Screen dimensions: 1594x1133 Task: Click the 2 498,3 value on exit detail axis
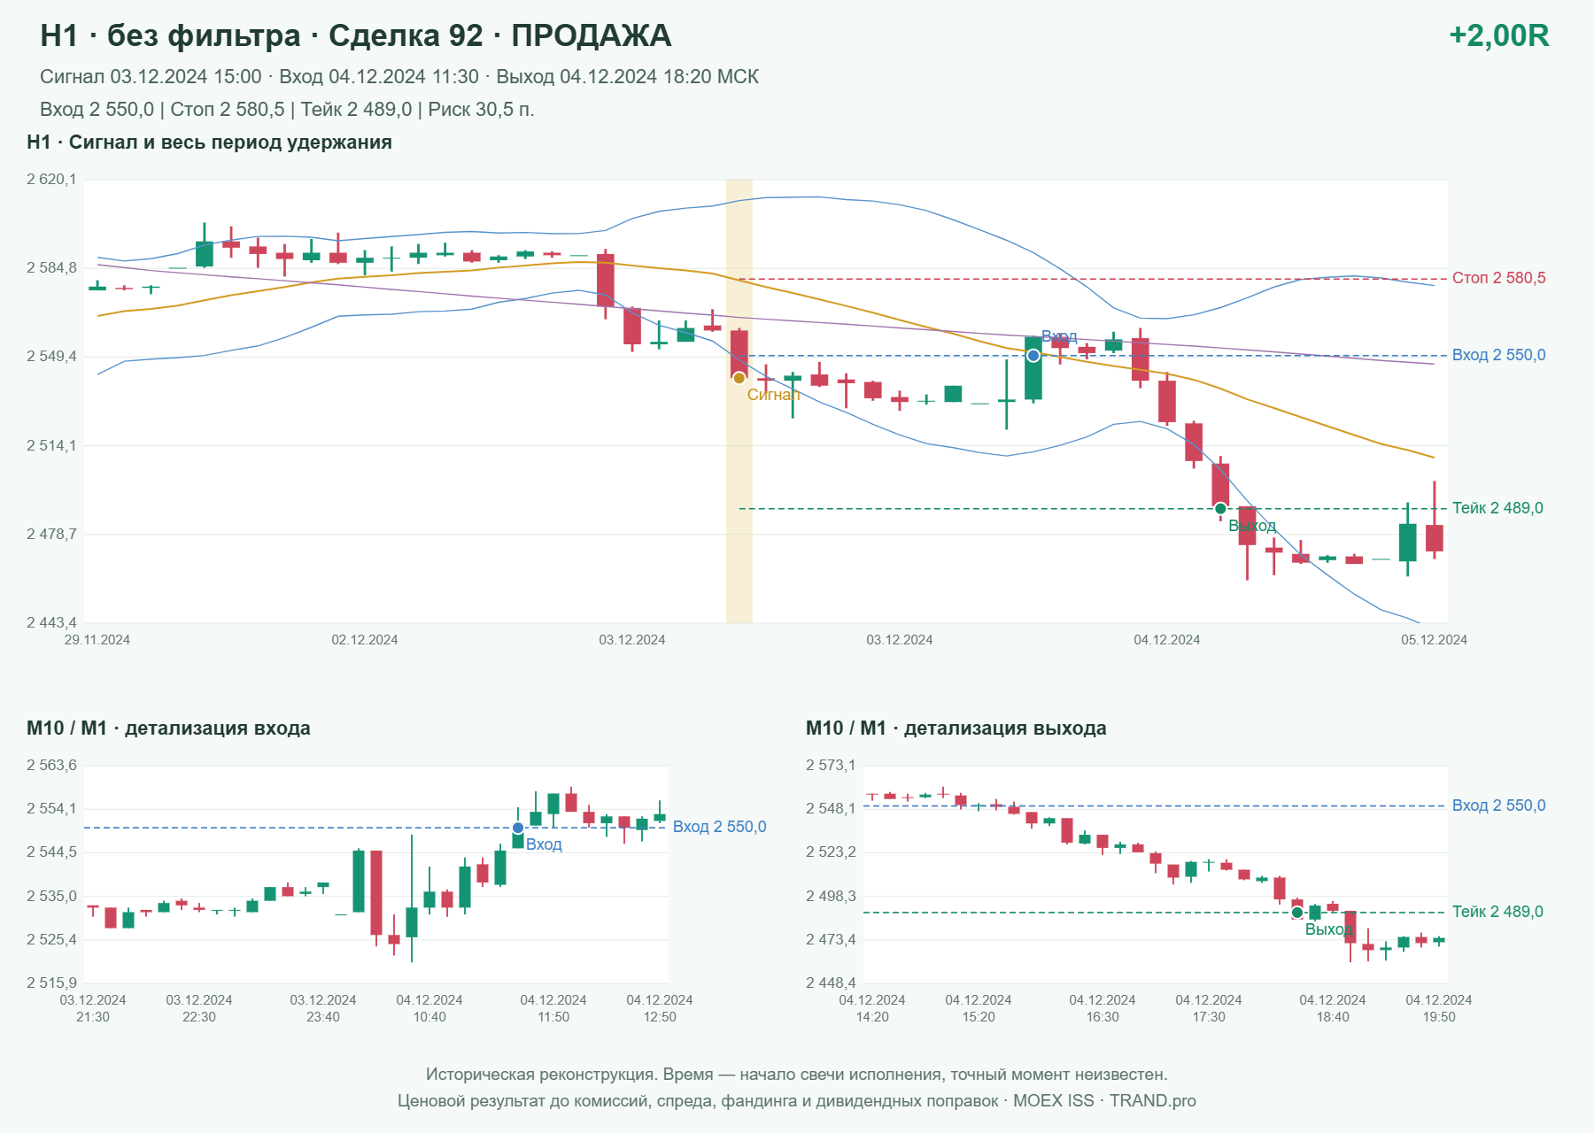coord(831,897)
